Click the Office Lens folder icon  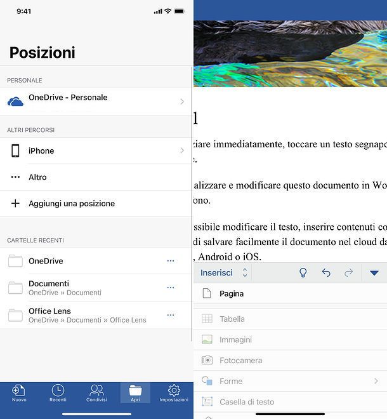(15, 316)
